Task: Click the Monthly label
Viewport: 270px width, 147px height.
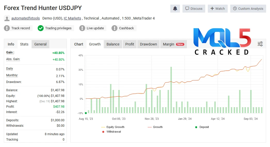Action: pos(12,75)
